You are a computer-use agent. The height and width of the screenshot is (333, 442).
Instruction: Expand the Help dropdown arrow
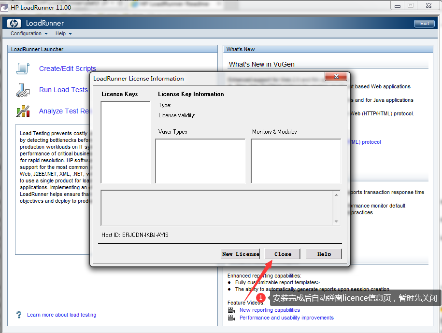pos(70,34)
